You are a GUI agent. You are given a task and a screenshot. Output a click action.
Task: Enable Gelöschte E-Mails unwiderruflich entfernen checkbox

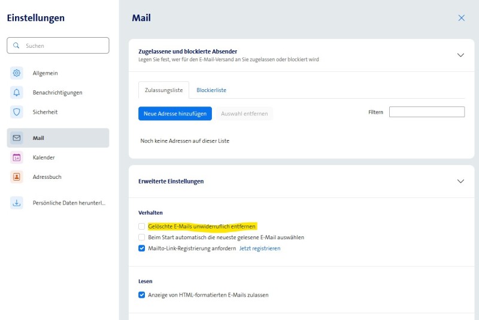pos(142,226)
